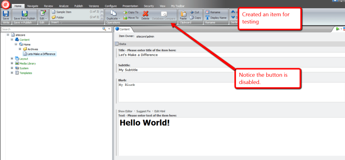The image size is (345, 160).
Task: Click the Delete red X icon
Action: pyautogui.click(x=145, y=13)
